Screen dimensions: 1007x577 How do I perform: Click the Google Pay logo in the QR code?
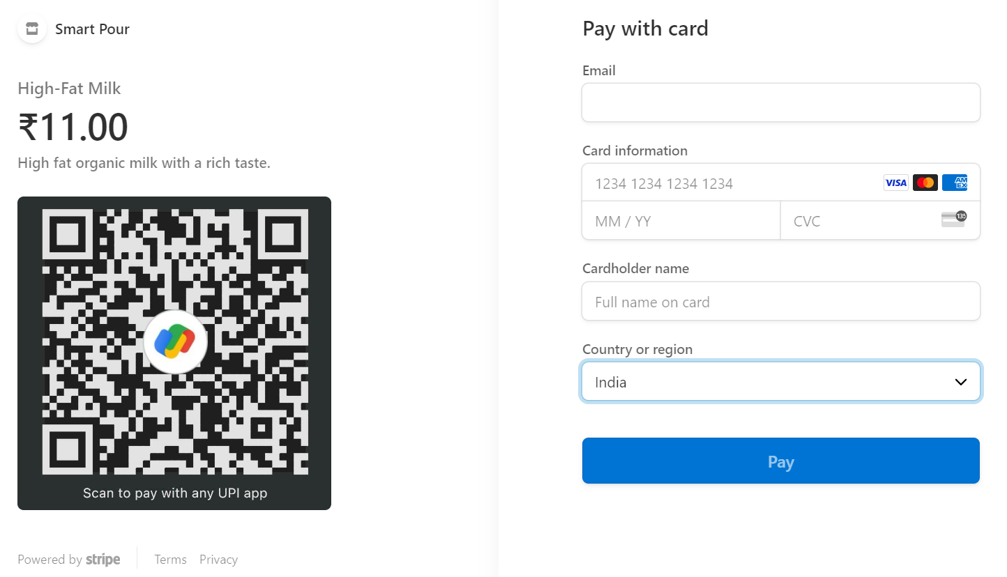174,341
